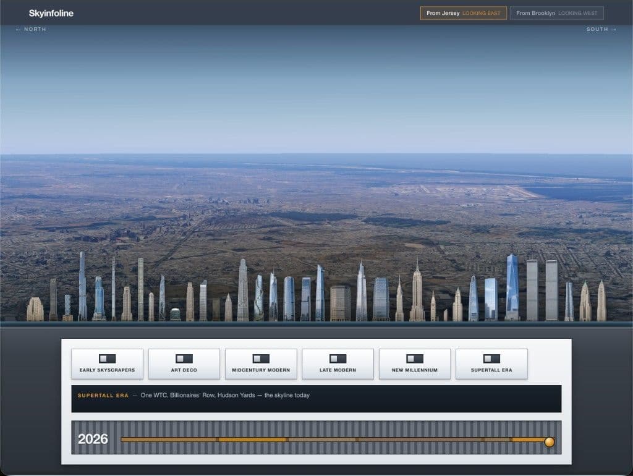This screenshot has height=476, width=633.
Task: Click the Skyinfoline logo
Action: pos(51,13)
